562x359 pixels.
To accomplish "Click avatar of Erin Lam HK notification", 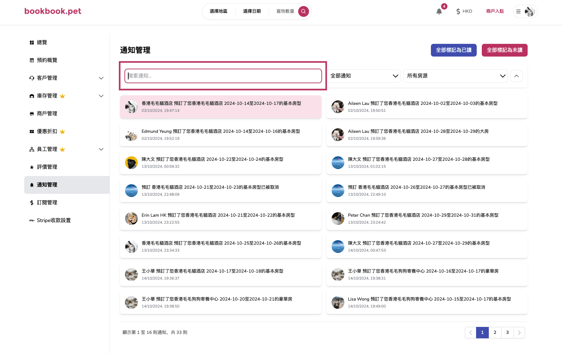I will coord(131,219).
